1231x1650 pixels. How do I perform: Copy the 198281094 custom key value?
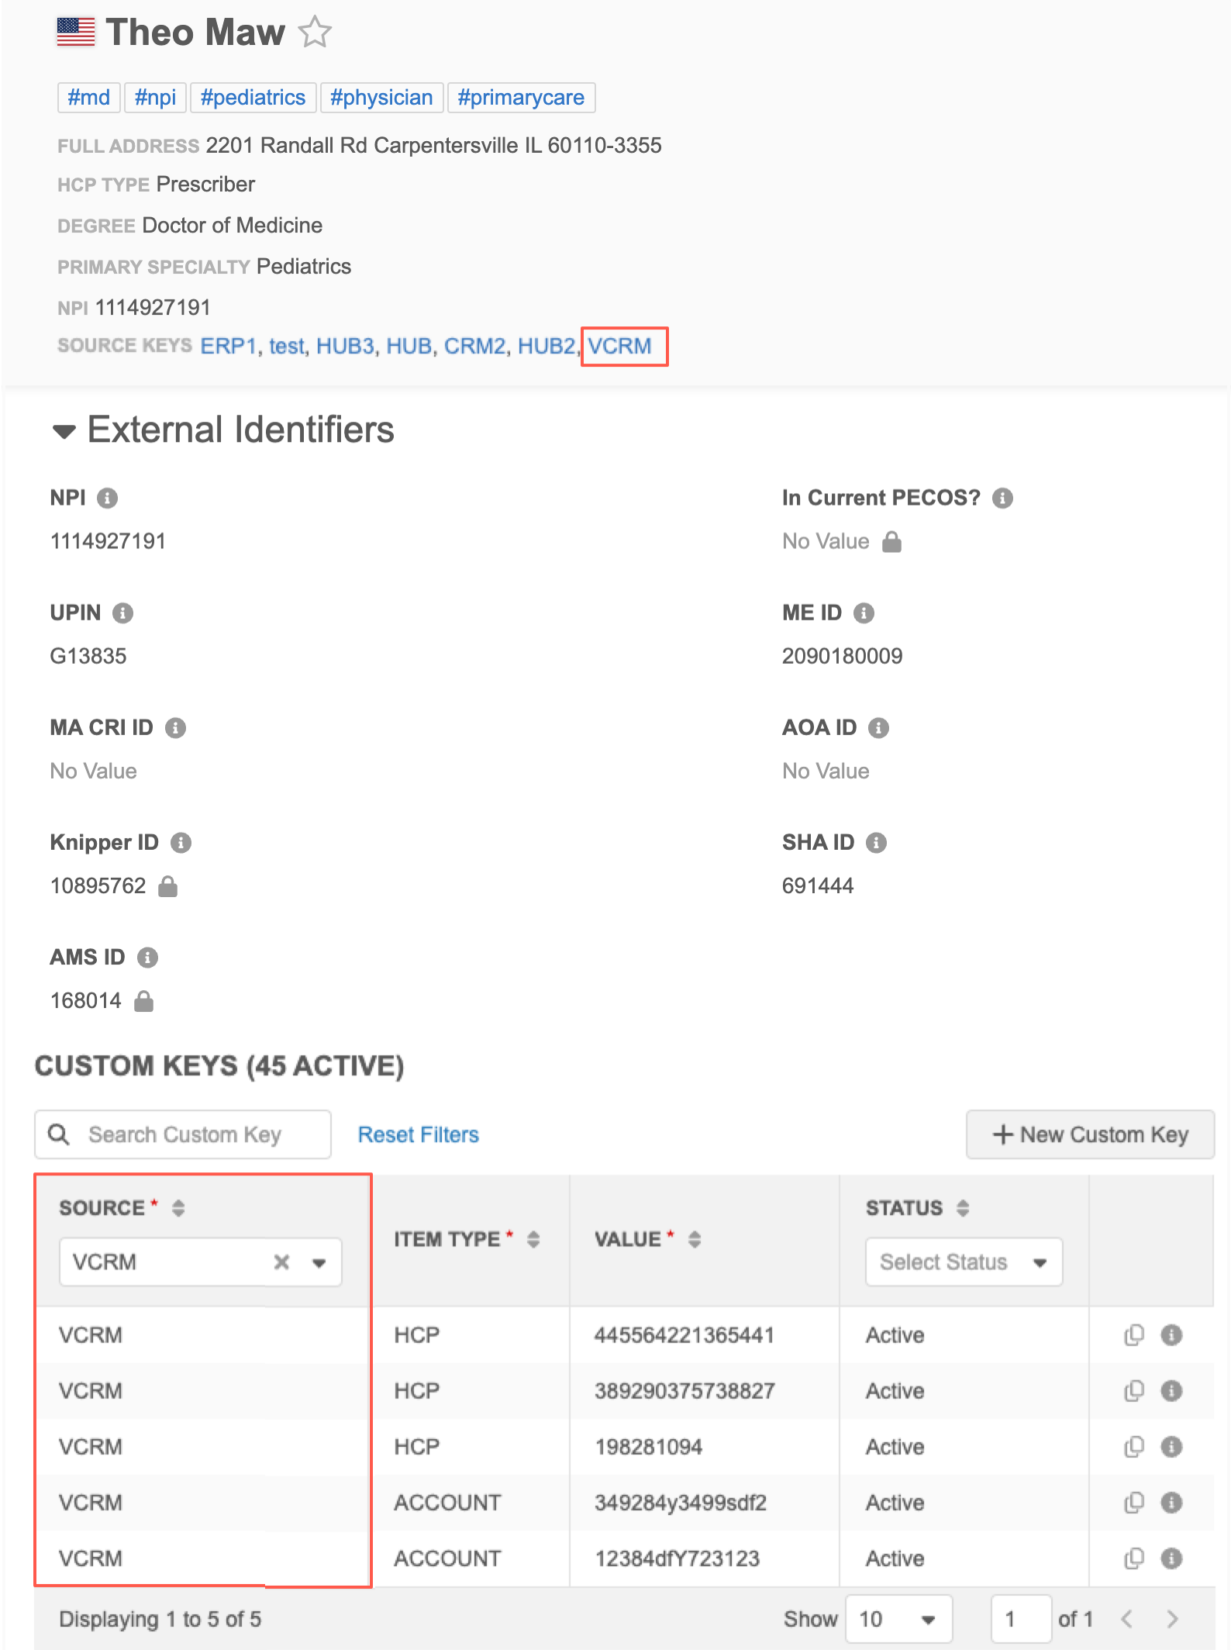pyautogui.click(x=1133, y=1447)
